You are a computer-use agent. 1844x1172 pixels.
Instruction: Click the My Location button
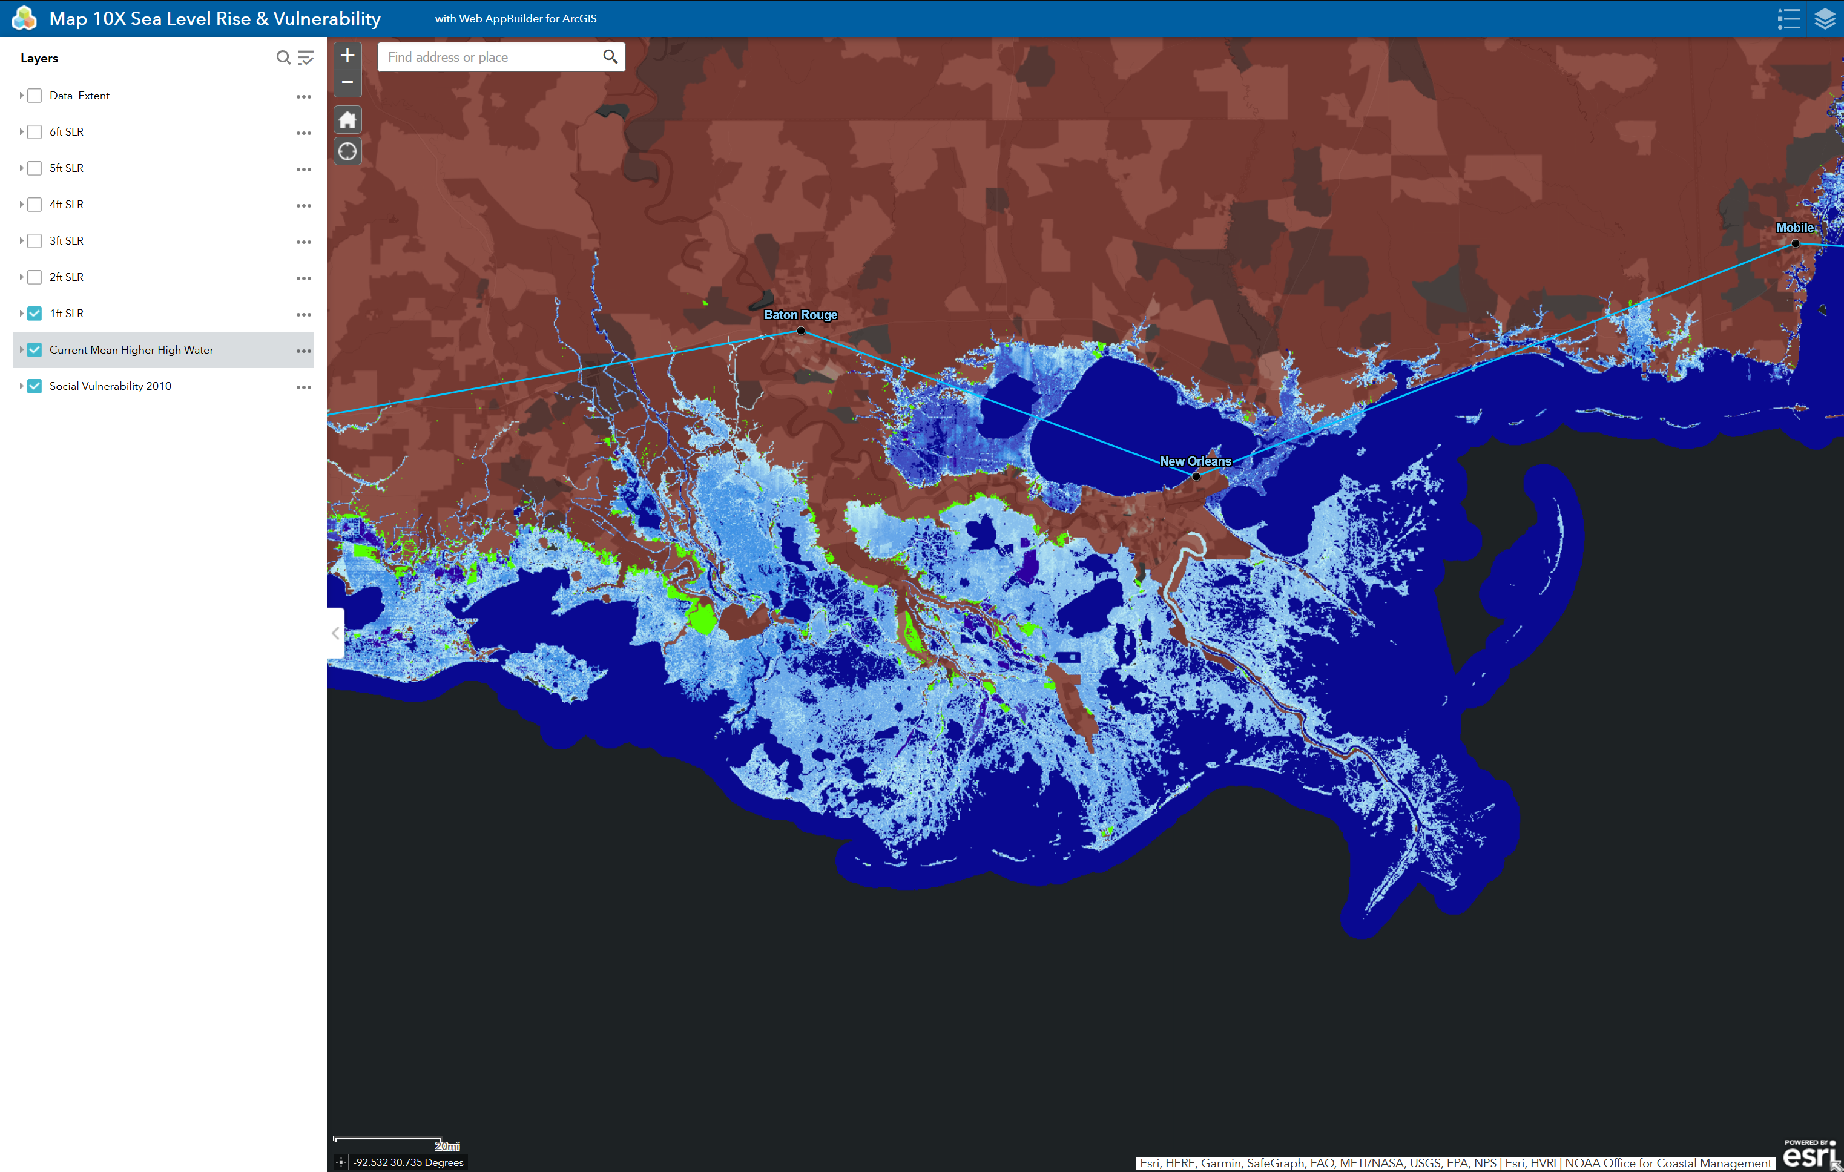coord(347,152)
